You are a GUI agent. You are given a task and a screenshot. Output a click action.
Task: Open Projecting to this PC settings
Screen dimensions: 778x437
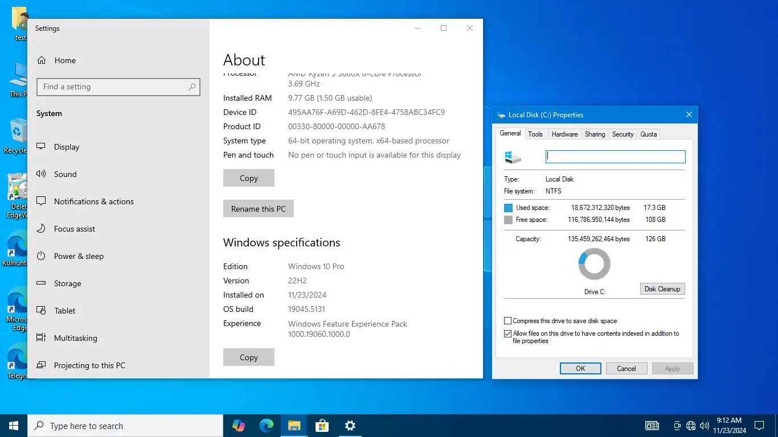pyautogui.click(x=81, y=365)
